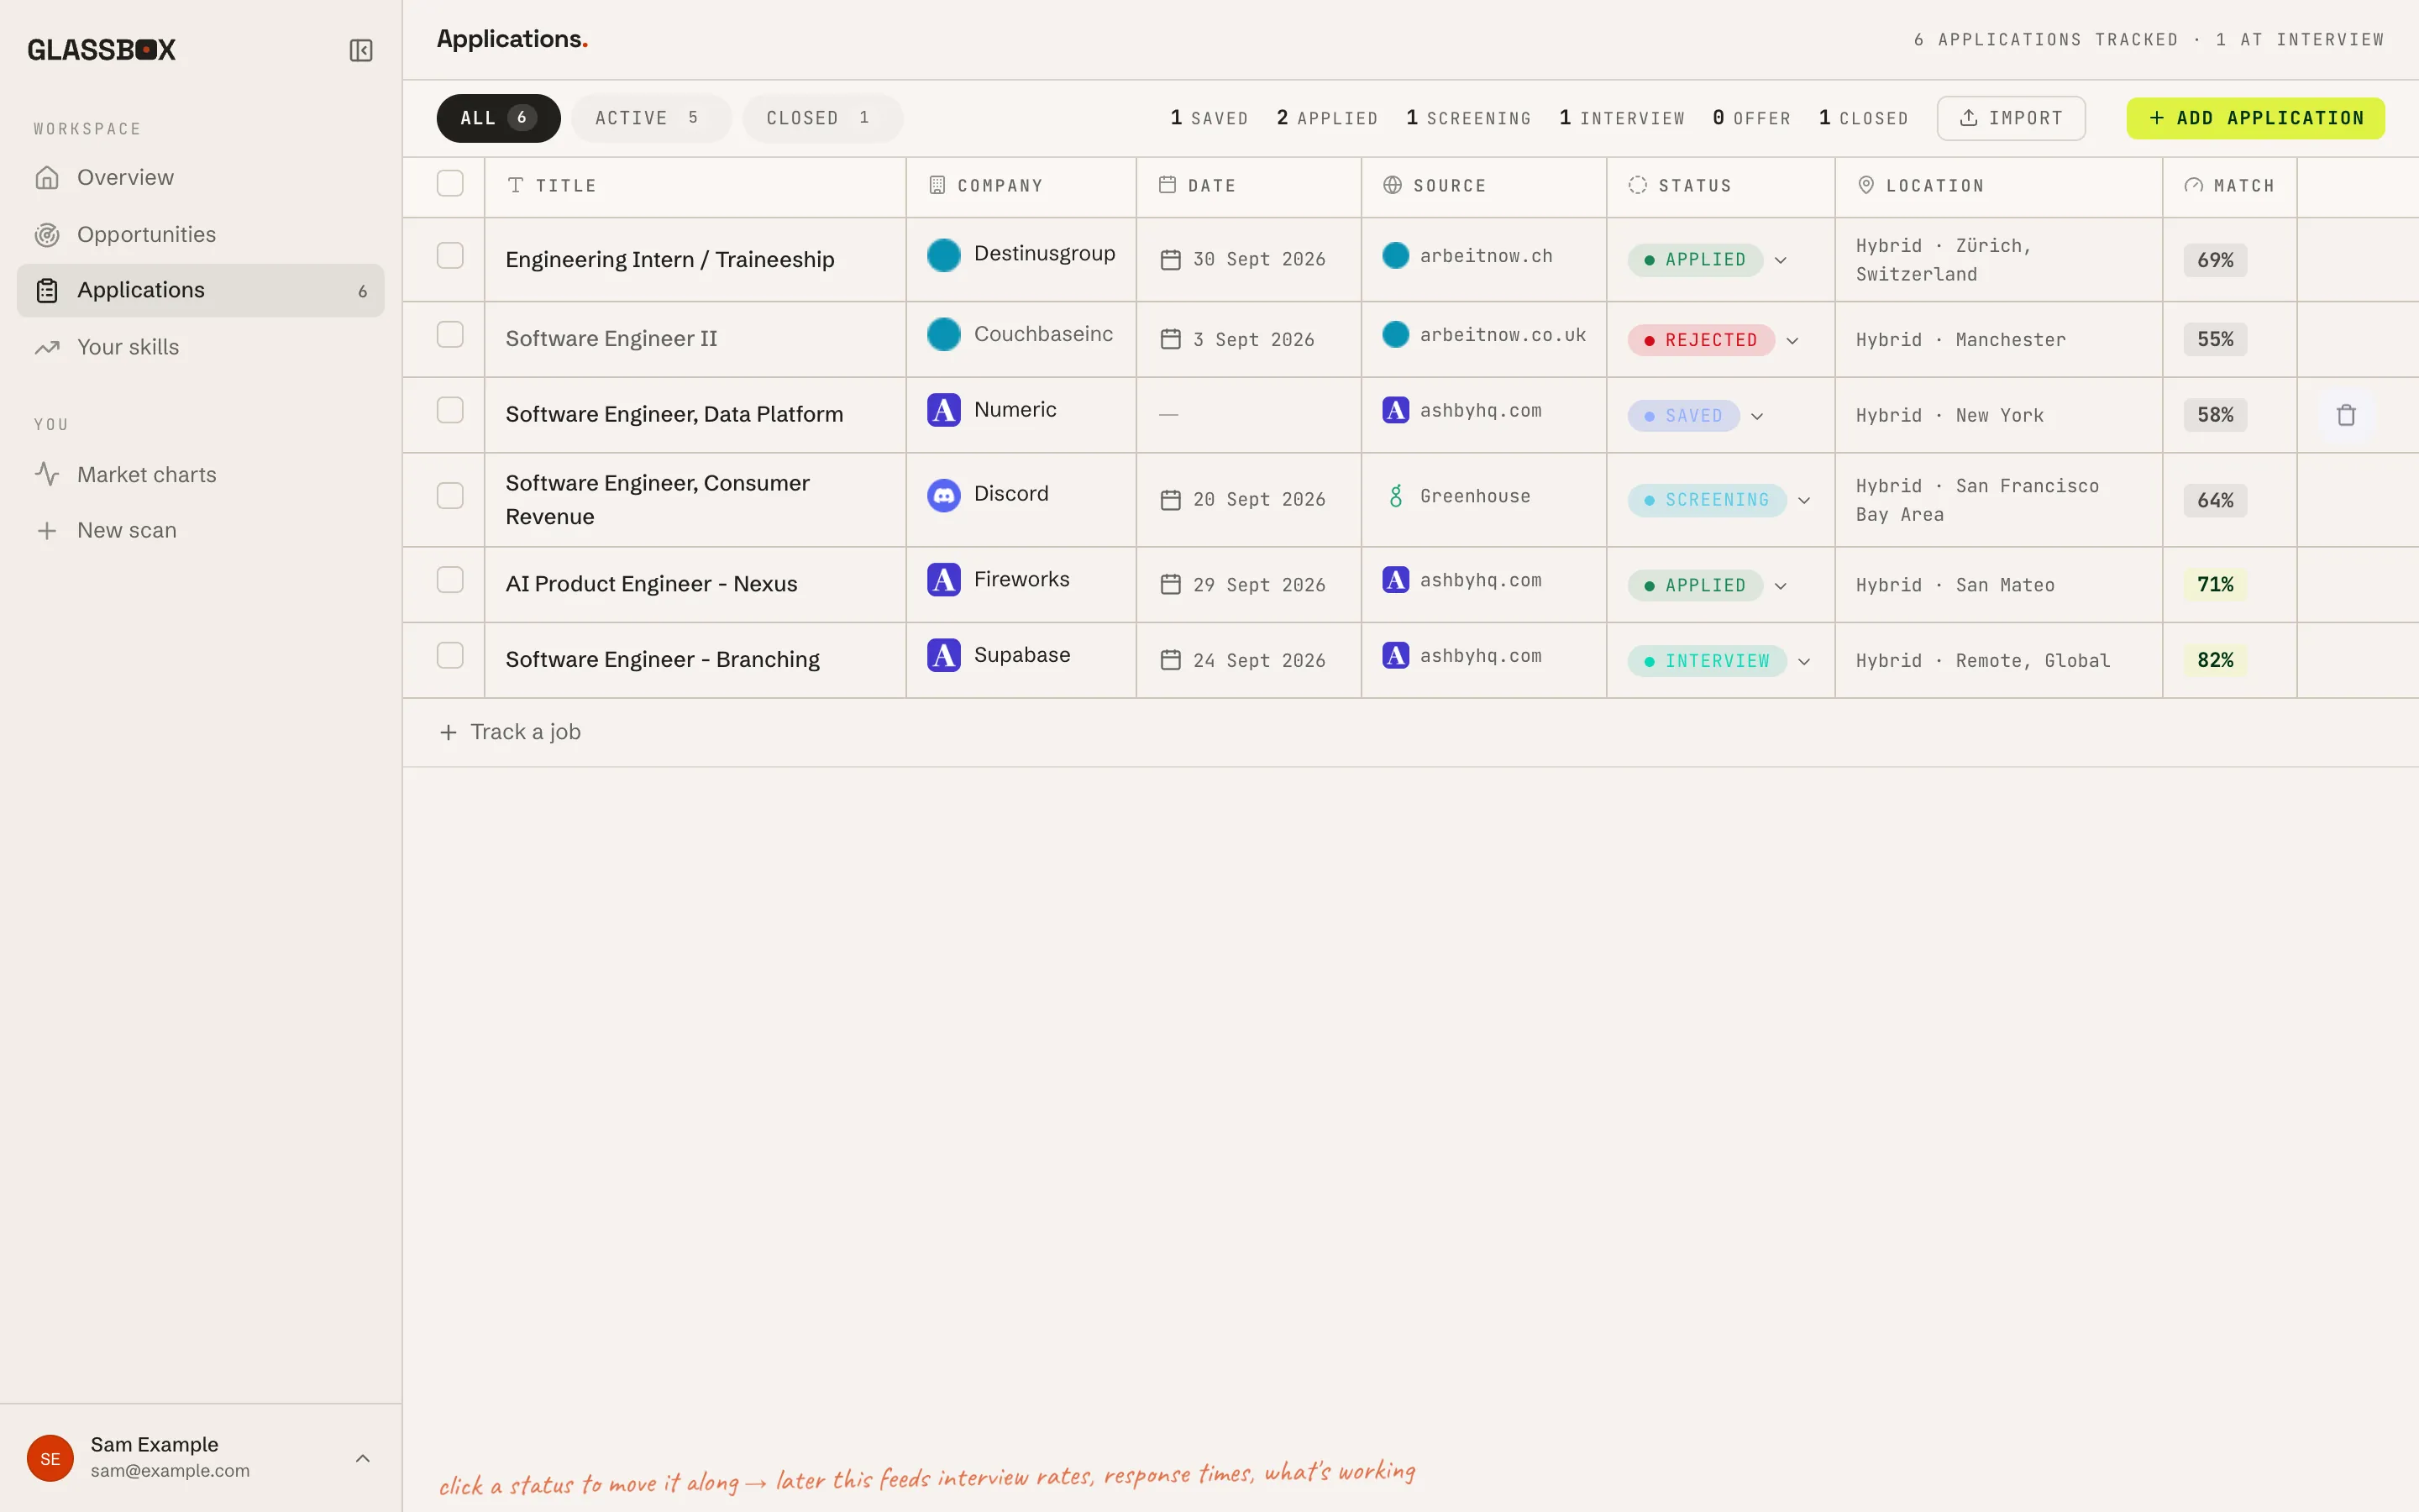The image size is (2419, 1512).
Task: Click the Overview home icon
Action: [47, 178]
